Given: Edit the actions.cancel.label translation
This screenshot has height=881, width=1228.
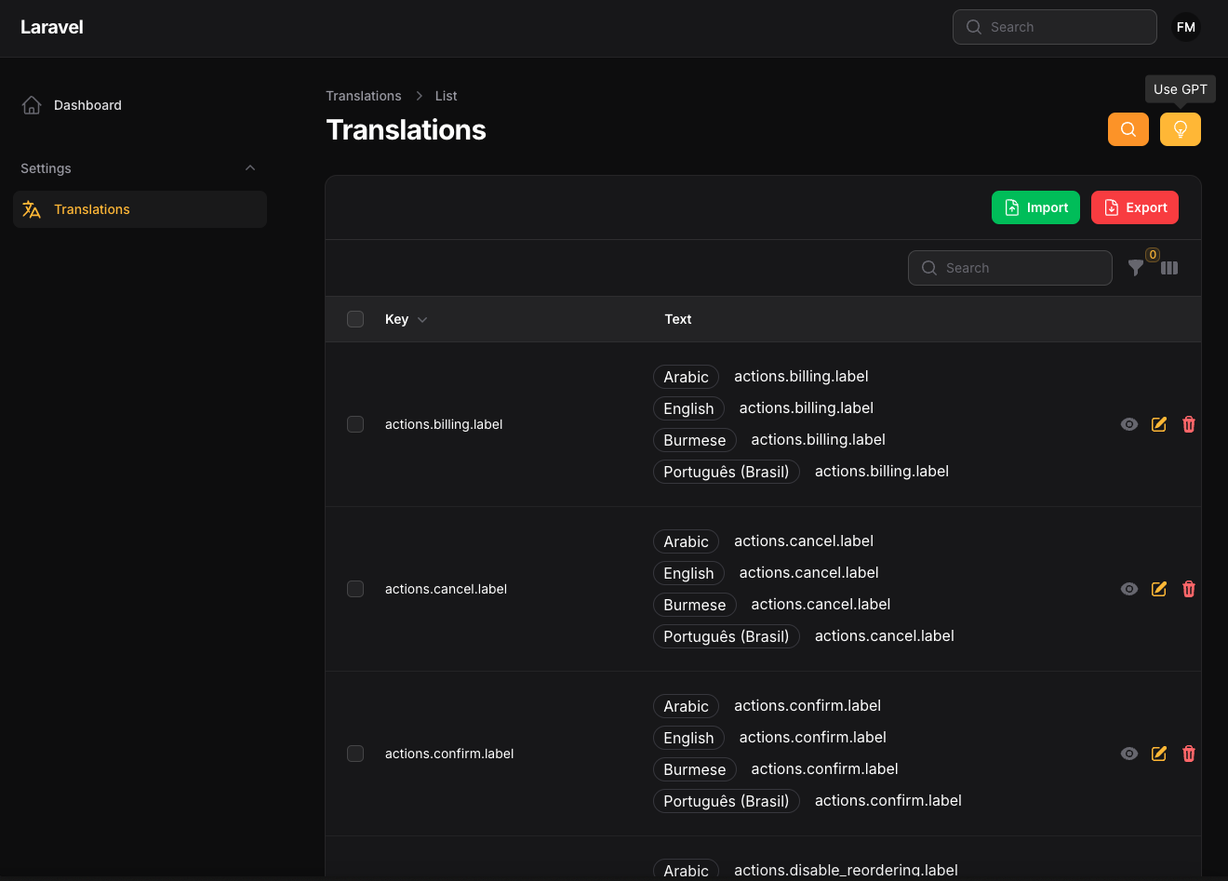Looking at the screenshot, I should click(1159, 589).
